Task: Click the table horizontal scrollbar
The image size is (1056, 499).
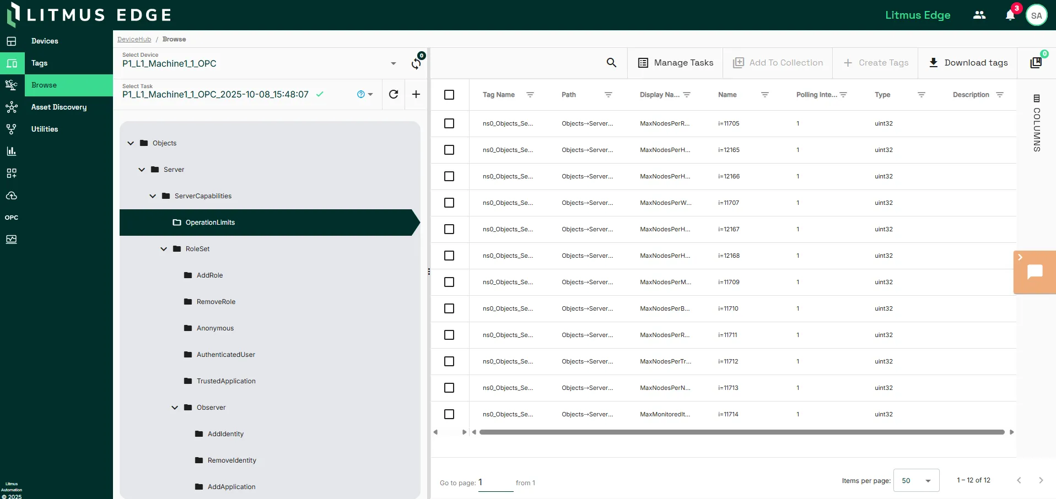Action: [742, 432]
